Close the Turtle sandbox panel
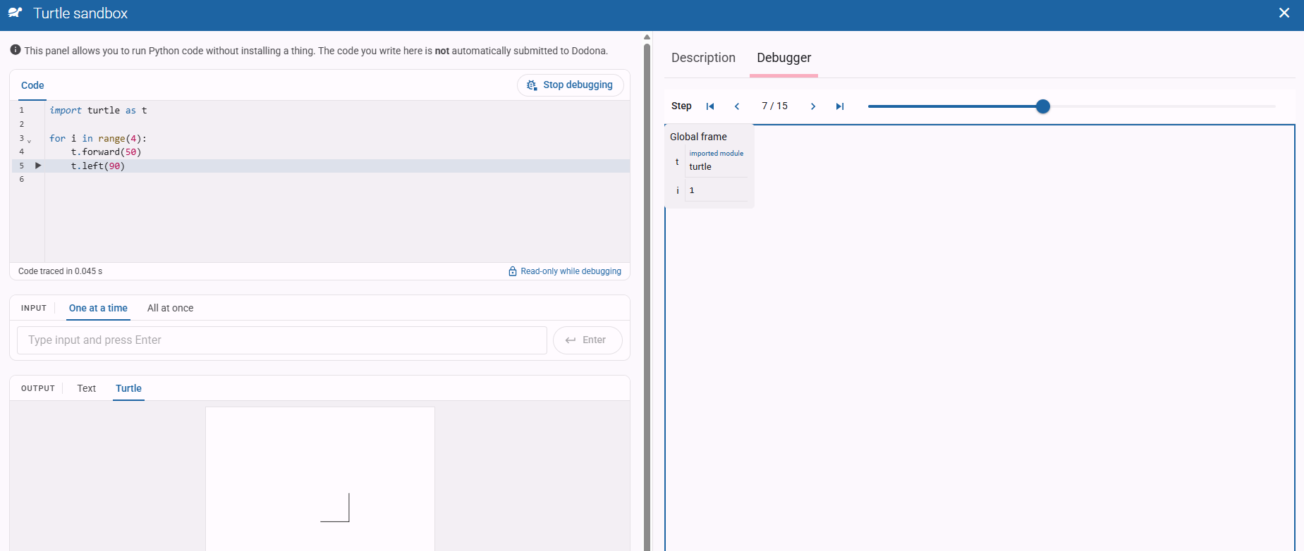1304x551 pixels. [x=1284, y=13]
